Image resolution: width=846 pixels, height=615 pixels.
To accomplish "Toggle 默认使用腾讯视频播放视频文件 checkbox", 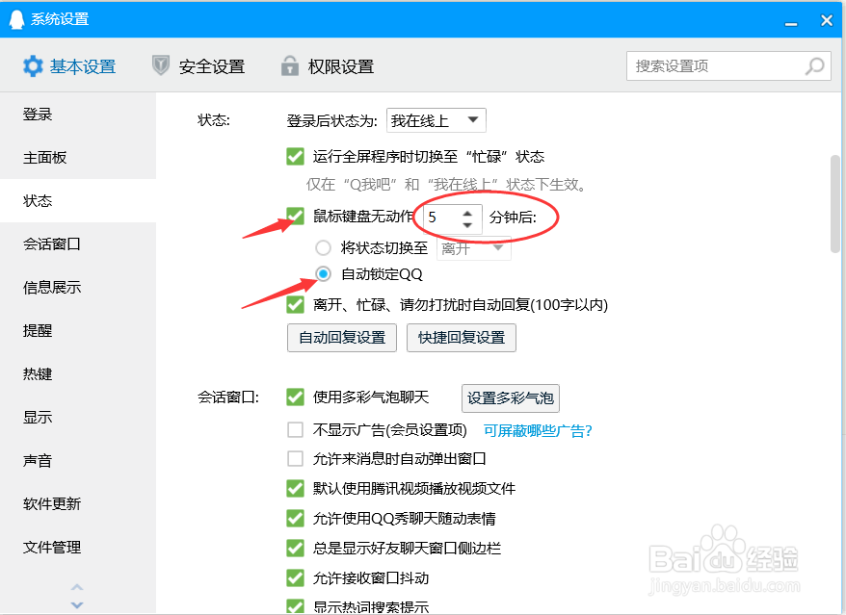I will (295, 488).
